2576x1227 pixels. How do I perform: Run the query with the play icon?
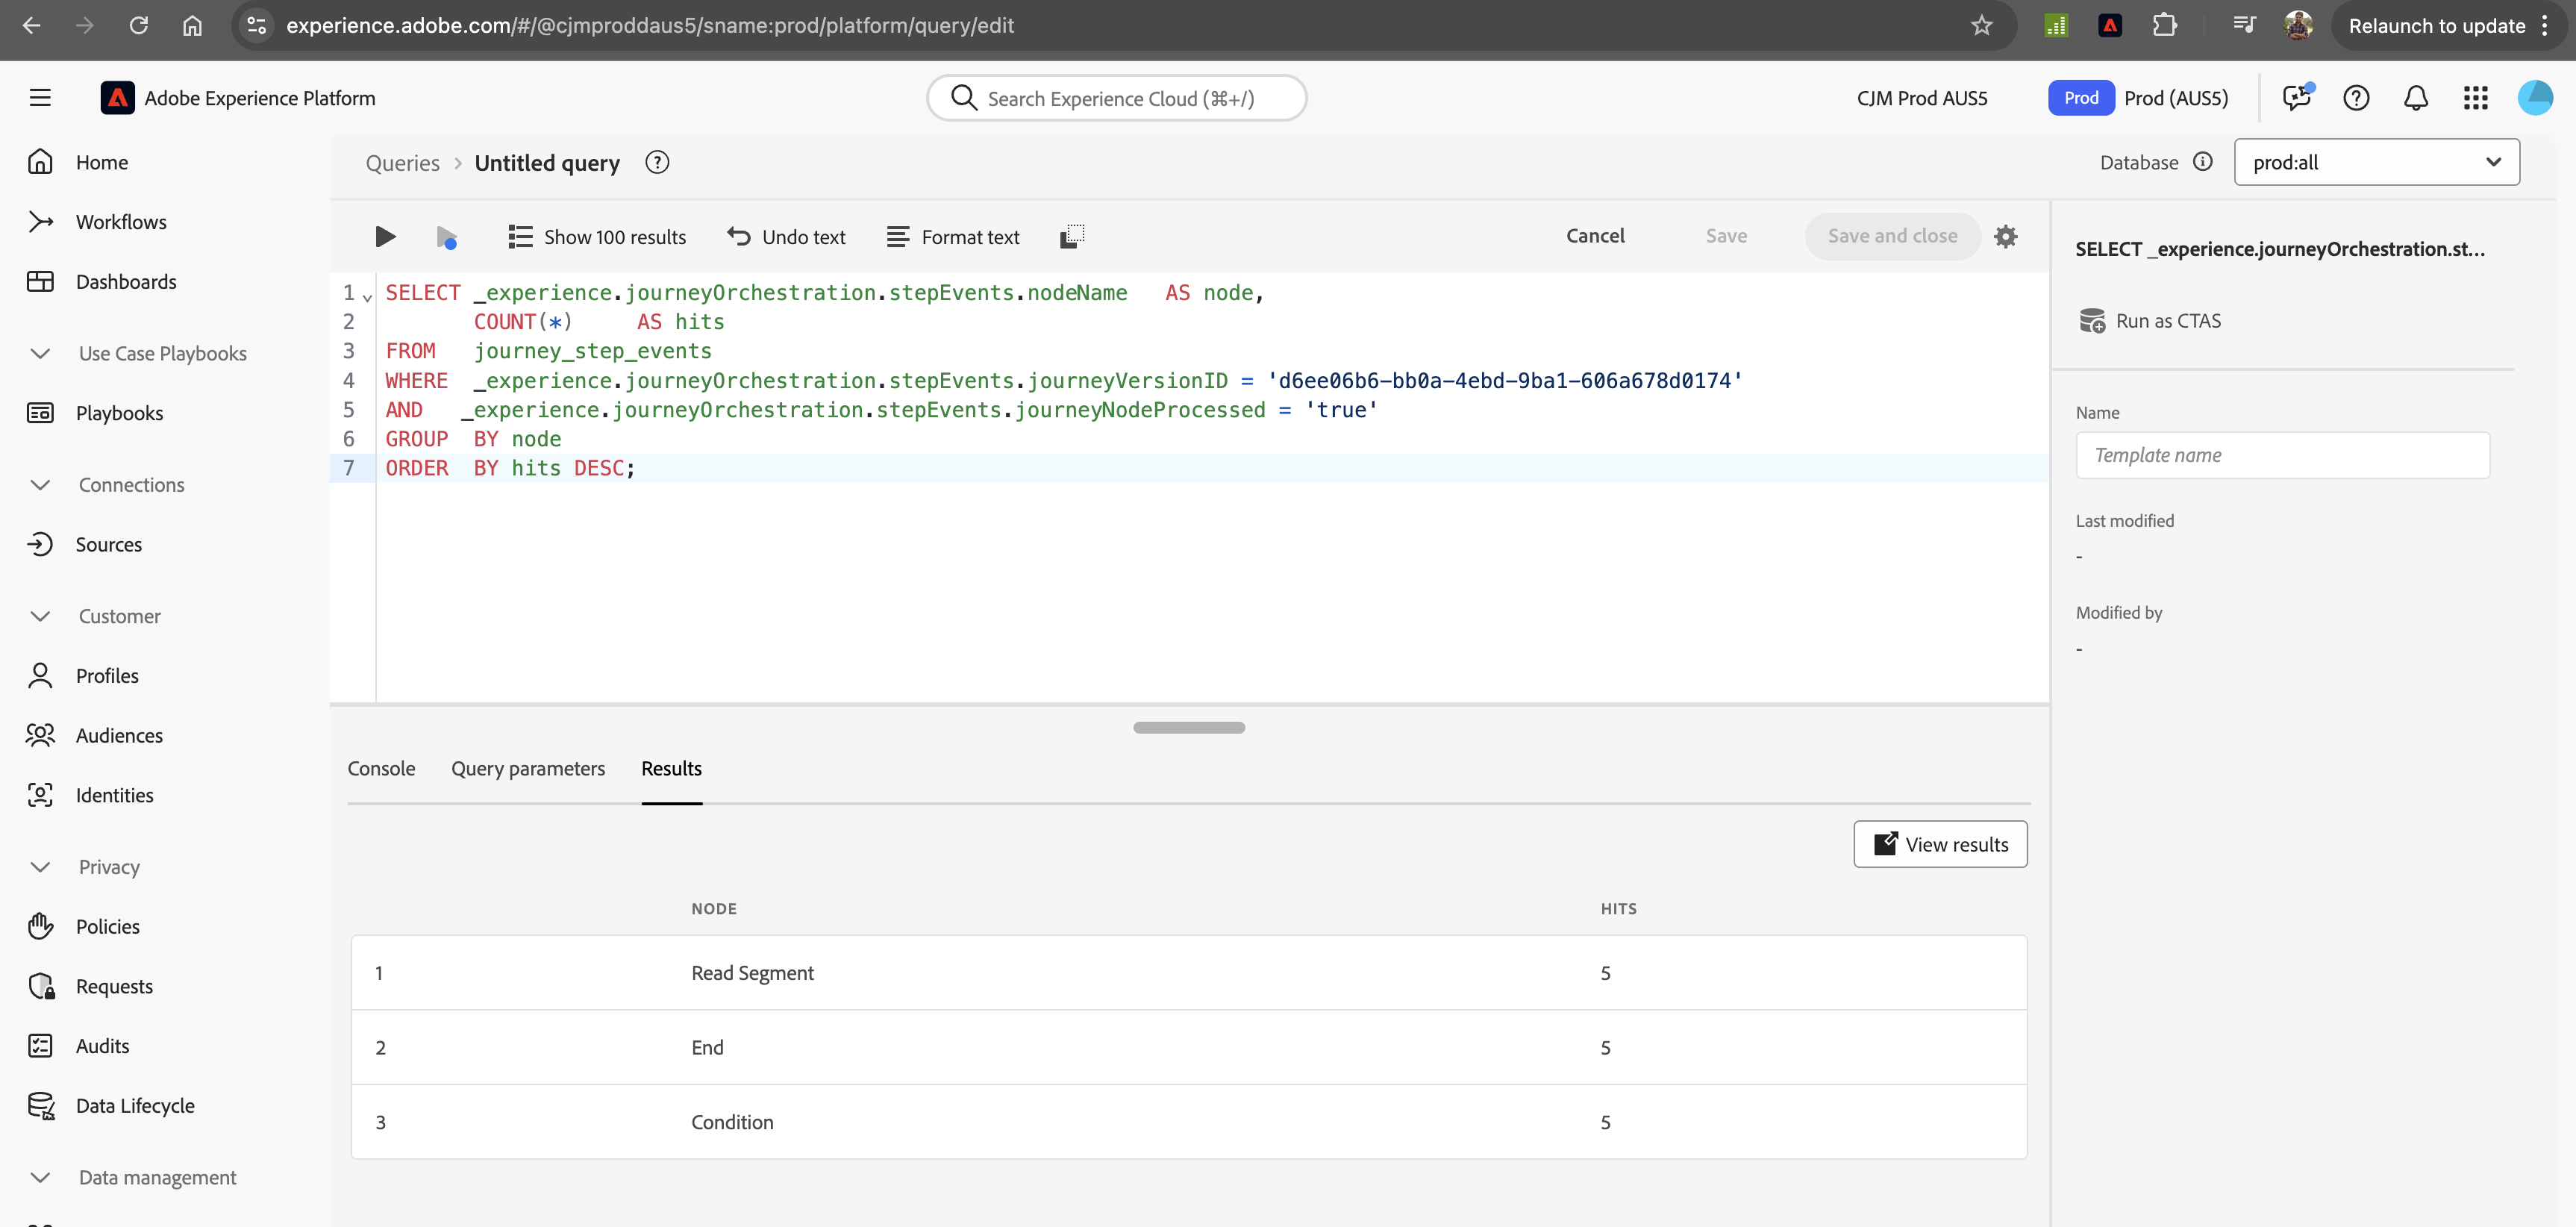click(385, 236)
